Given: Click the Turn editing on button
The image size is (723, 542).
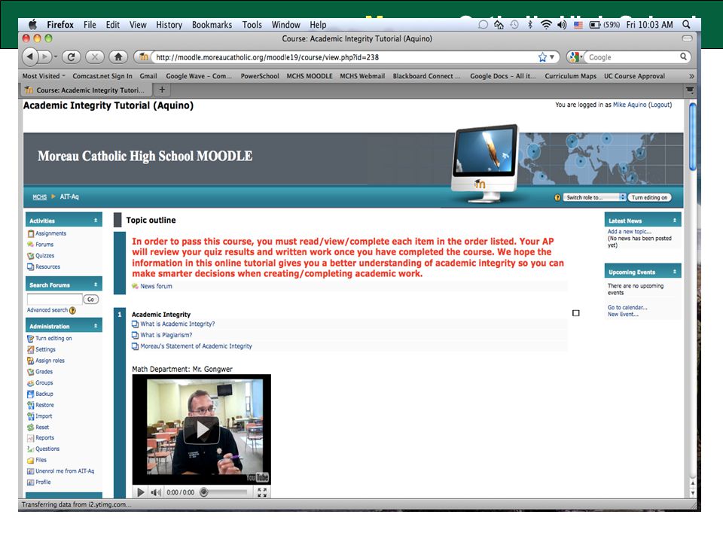Looking at the screenshot, I should [x=649, y=197].
